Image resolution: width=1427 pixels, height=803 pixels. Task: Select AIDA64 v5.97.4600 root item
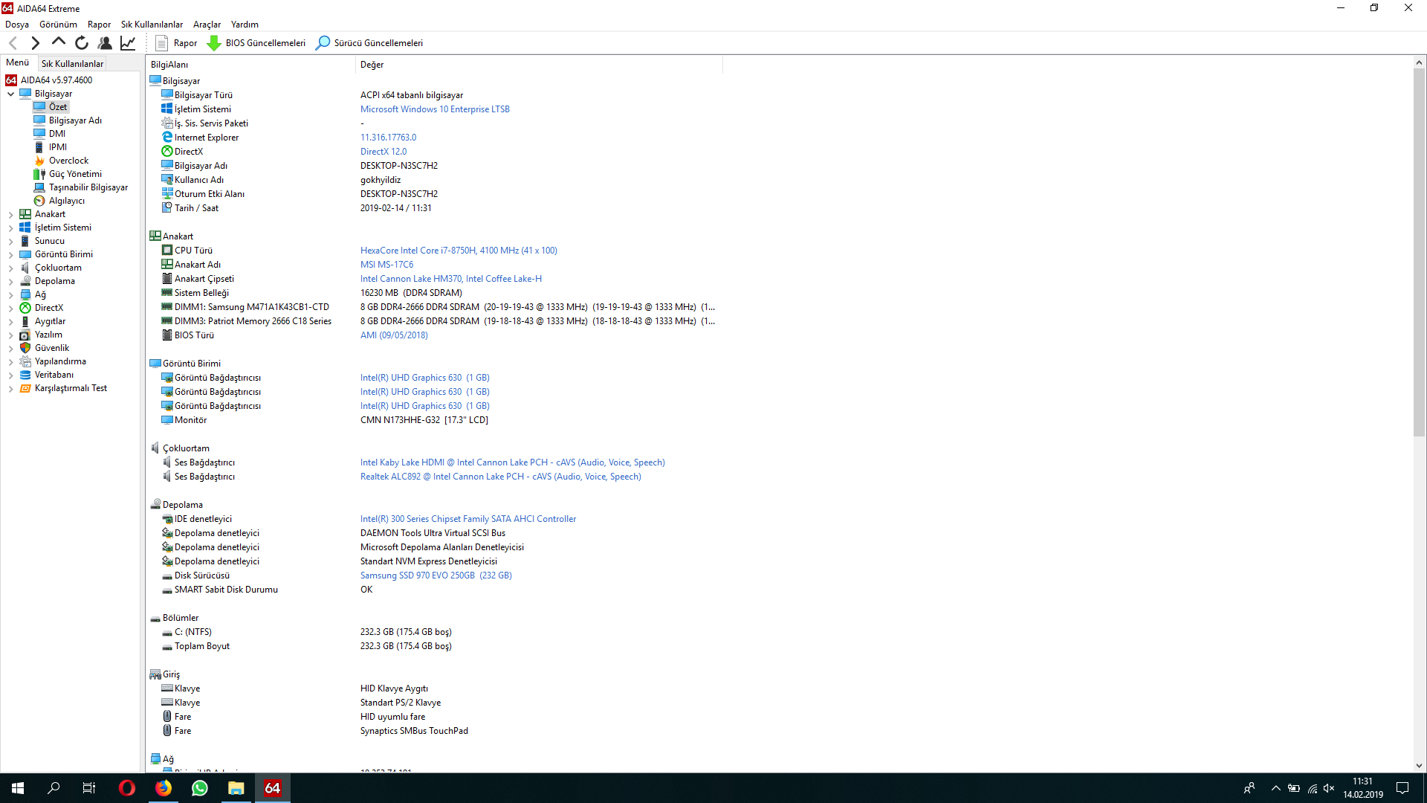click(x=56, y=80)
